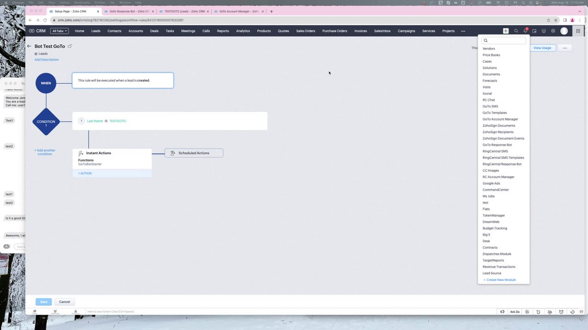Open the Reports module tab
Viewport: 588px width, 330px height.
tap(223, 31)
